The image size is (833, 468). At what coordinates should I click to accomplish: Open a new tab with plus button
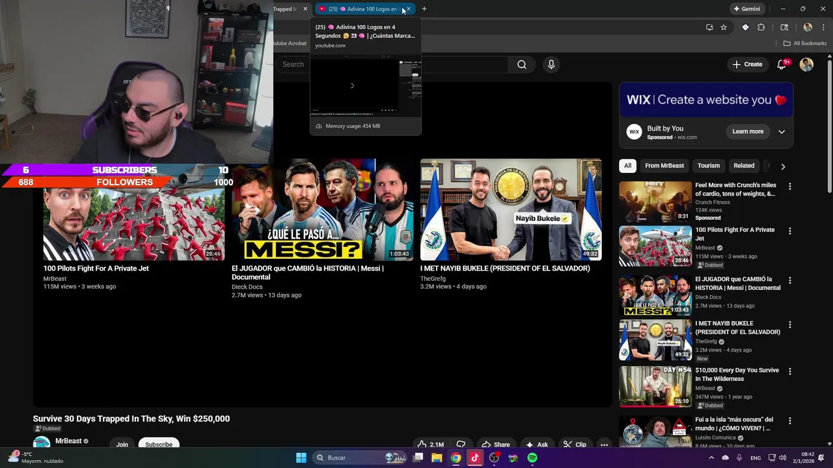point(424,9)
